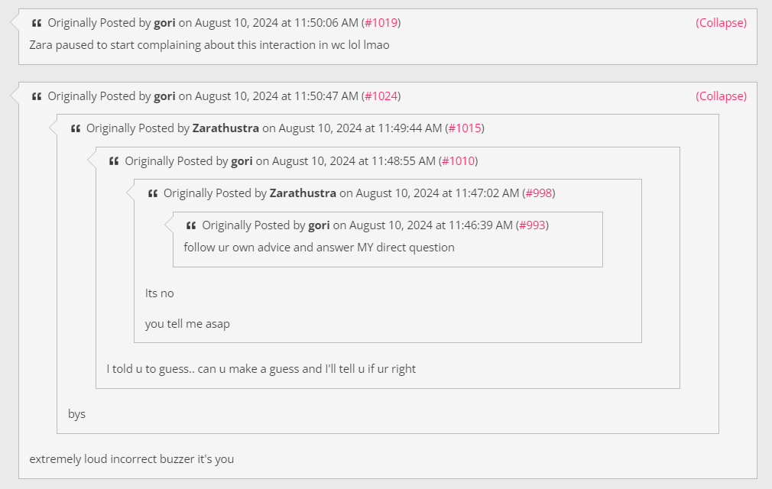
Task: Click quote icon on gori's #1010 quote
Action: coord(114,161)
